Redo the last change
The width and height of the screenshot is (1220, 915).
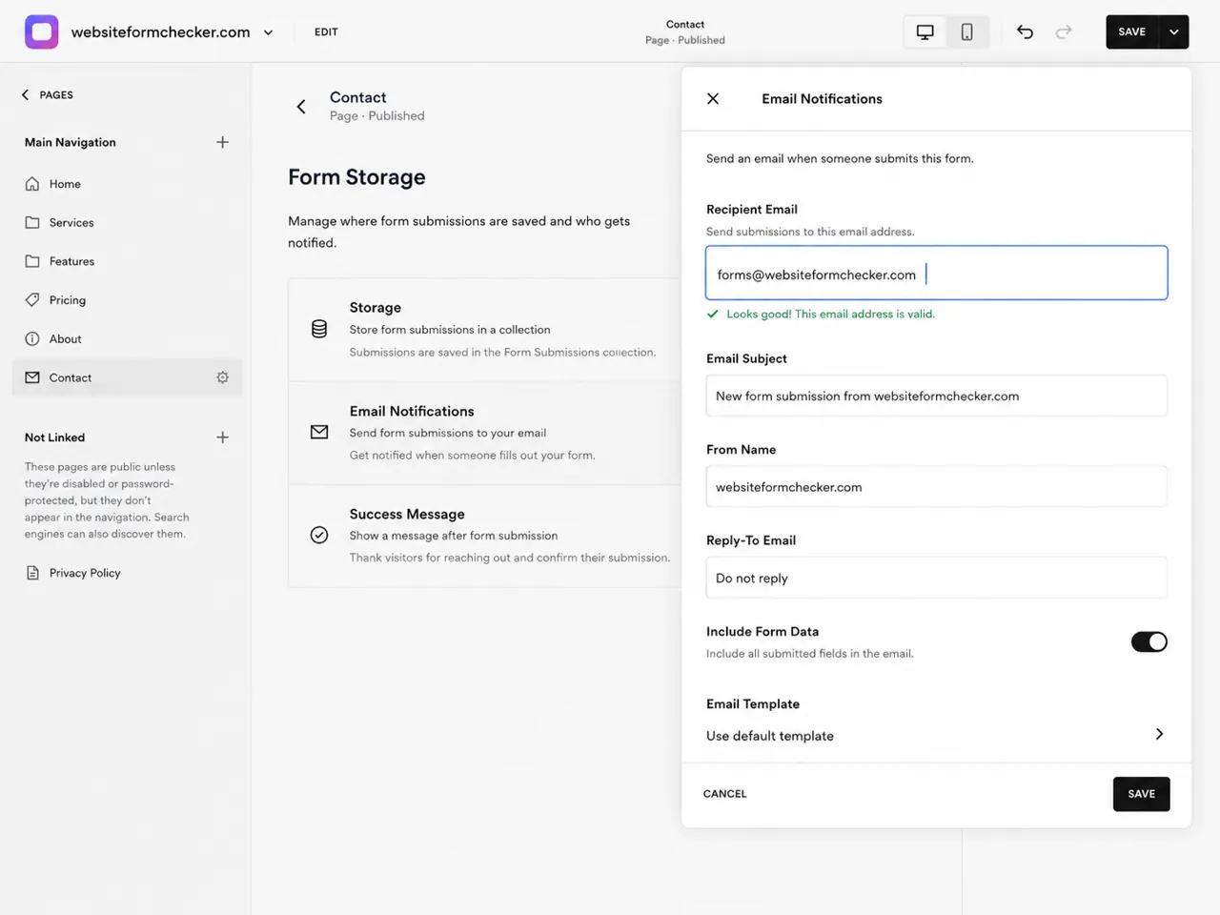[x=1064, y=31]
